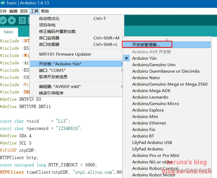The width and height of the screenshot is (217, 178).
Task: Select 修正编码并重新加载 menu entry
Action: (76, 31)
